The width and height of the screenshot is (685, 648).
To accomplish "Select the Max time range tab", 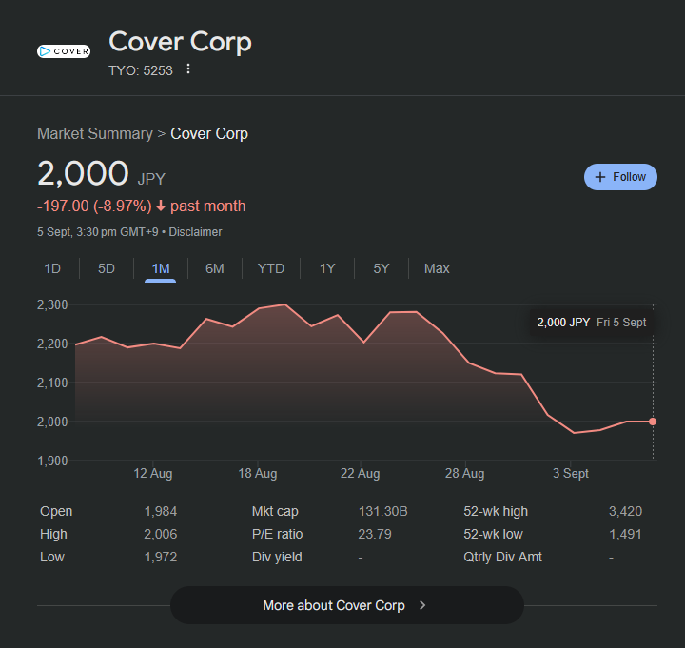I will tap(437, 268).
